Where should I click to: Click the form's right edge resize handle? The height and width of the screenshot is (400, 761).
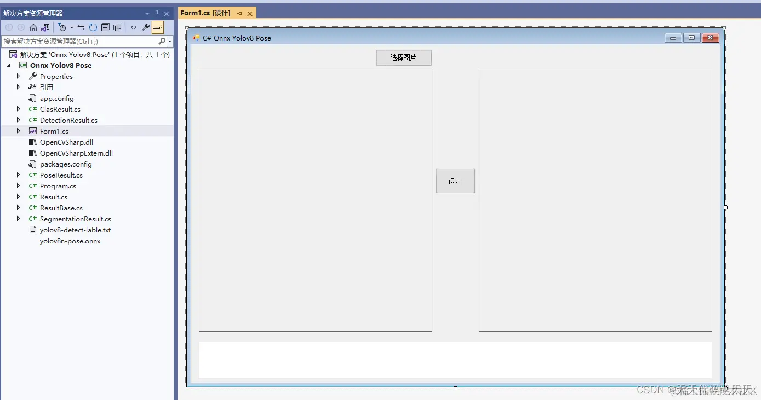(725, 207)
